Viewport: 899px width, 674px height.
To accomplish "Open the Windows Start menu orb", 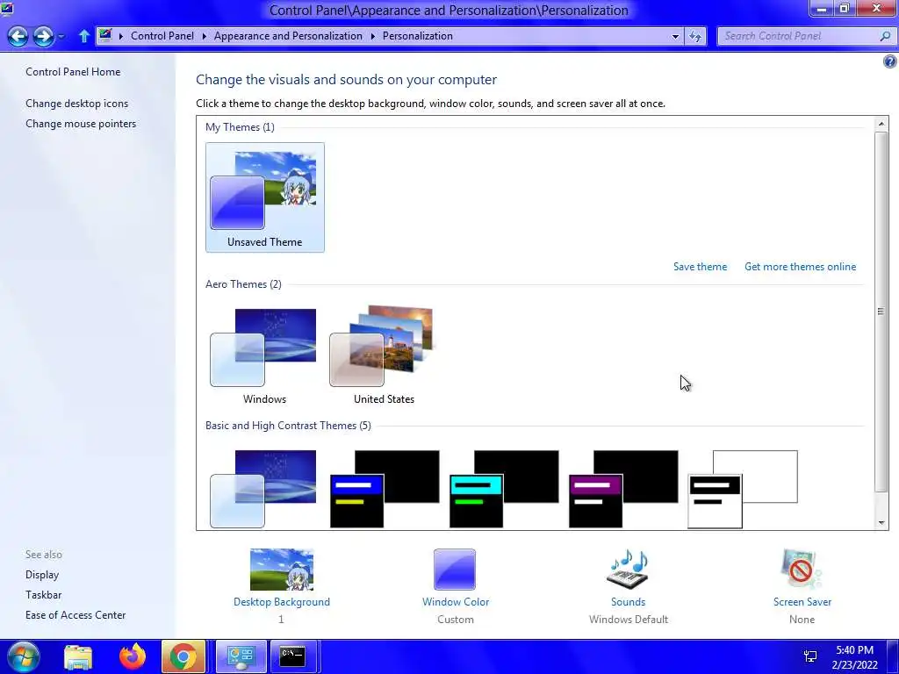I will pos(24,656).
